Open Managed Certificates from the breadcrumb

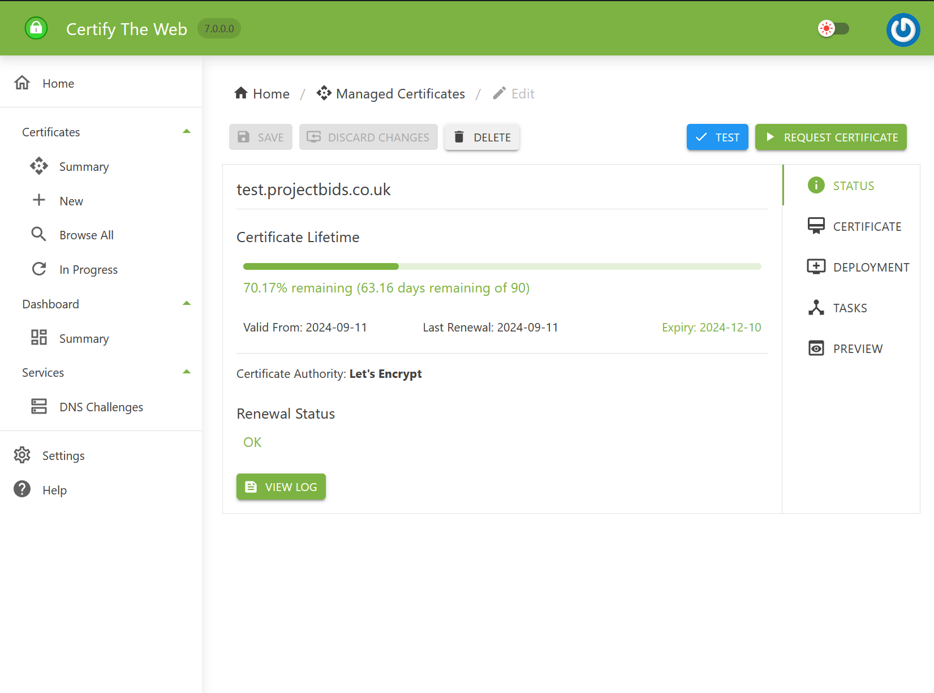tap(400, 93)
